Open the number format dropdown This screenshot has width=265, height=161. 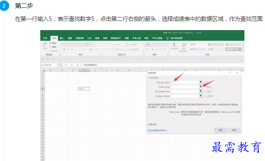(166, 45)
